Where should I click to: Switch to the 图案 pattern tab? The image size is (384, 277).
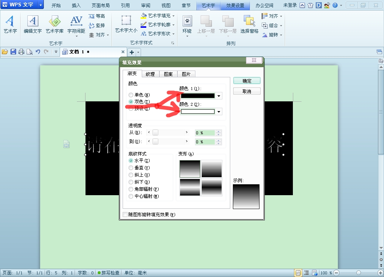[x=168, y=74]
